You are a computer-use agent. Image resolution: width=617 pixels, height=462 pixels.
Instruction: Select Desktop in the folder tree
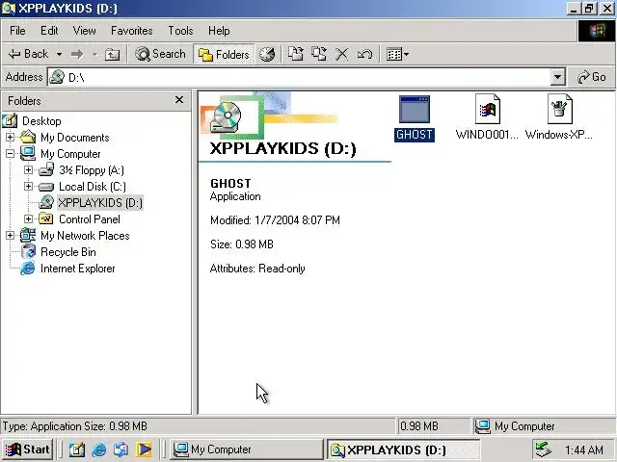41,121
